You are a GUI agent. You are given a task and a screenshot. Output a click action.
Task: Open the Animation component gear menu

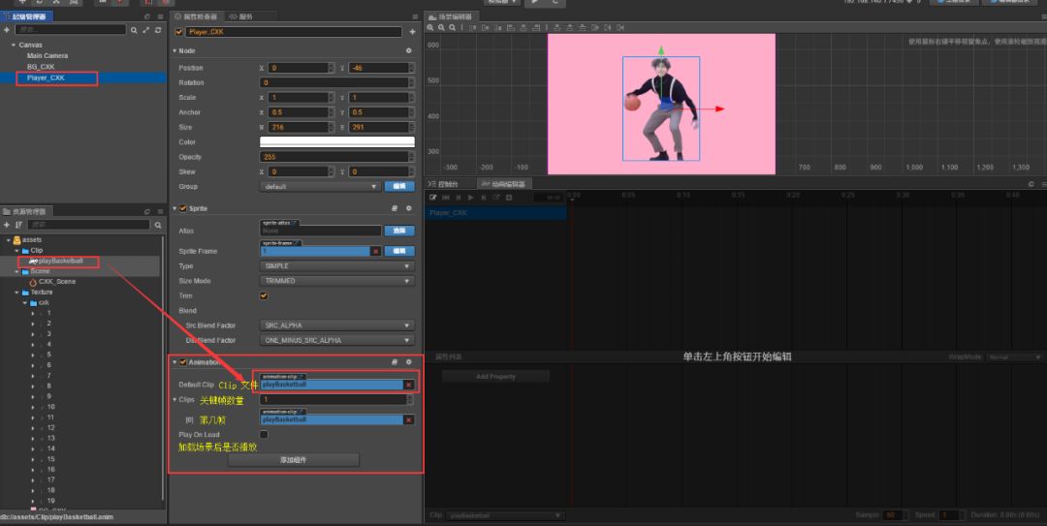409,361
